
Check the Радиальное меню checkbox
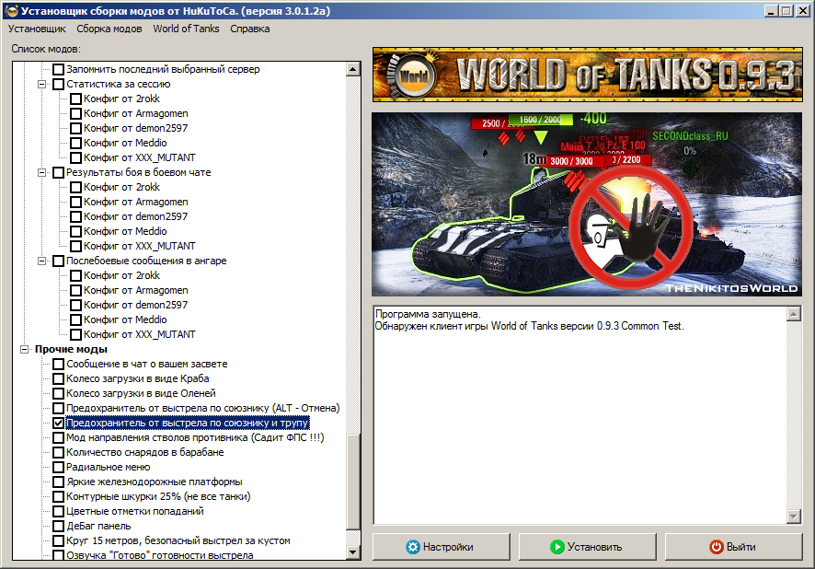[58, 467]
